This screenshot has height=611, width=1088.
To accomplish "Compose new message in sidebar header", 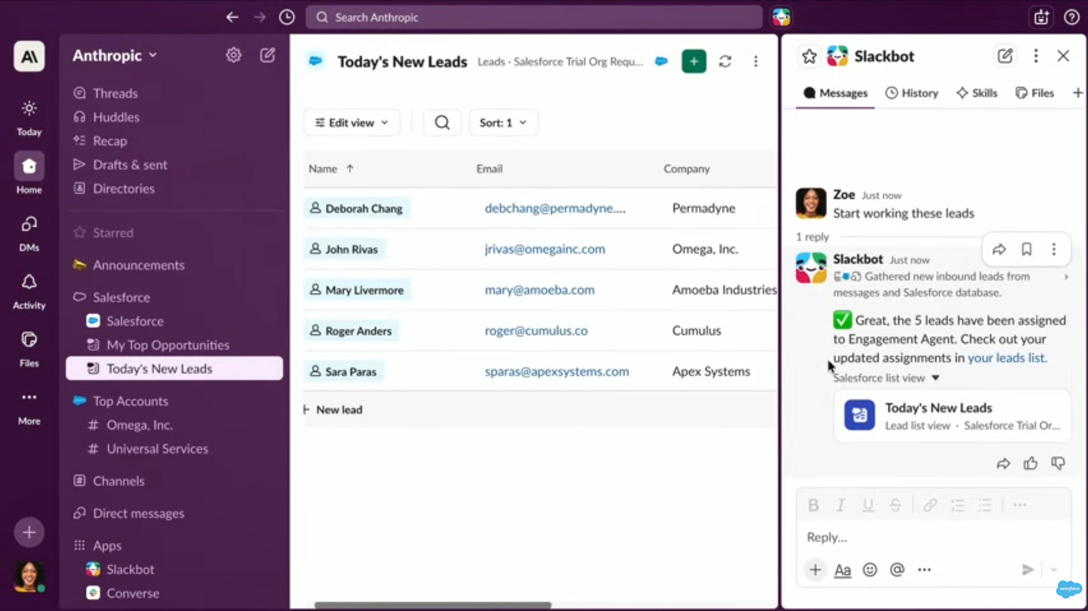I will [x=267, y=55].
